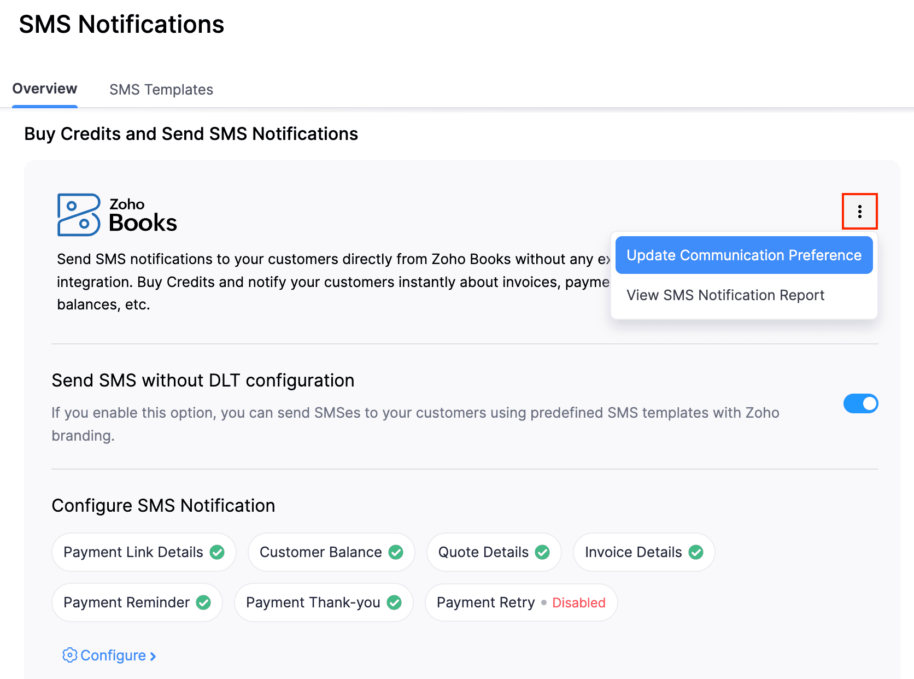Switch to the SMS Templates tab
The width and height of the screenshot is (914, 679).
point(161,90)
